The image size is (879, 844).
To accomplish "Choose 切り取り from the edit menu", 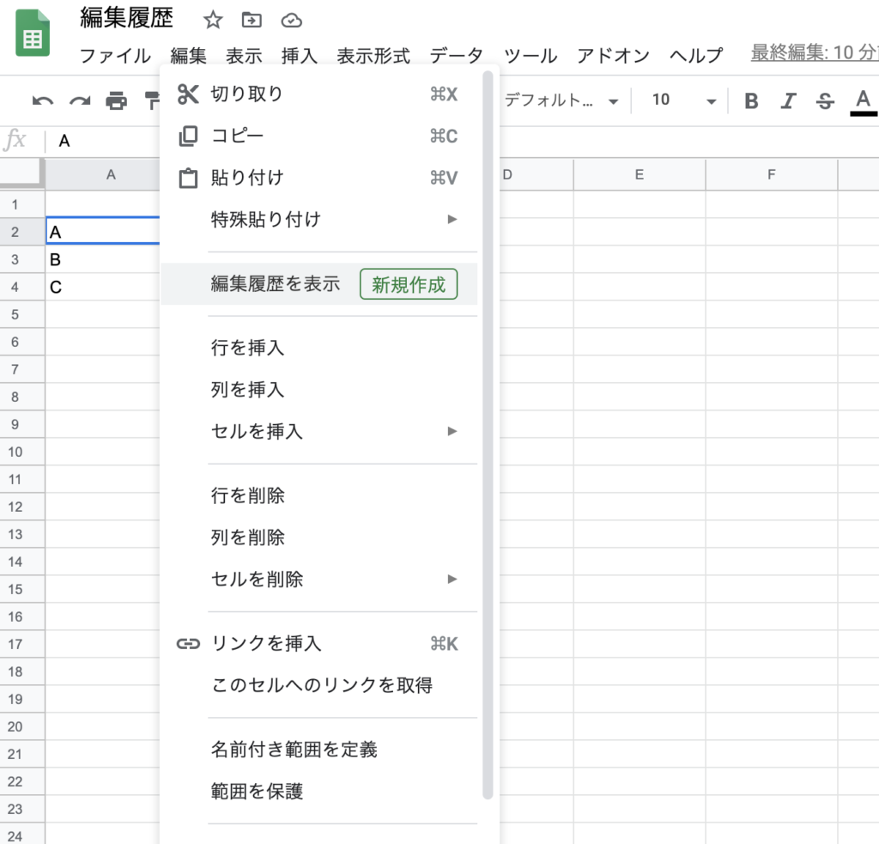I will pyautogui.click(x=318, y=94).
